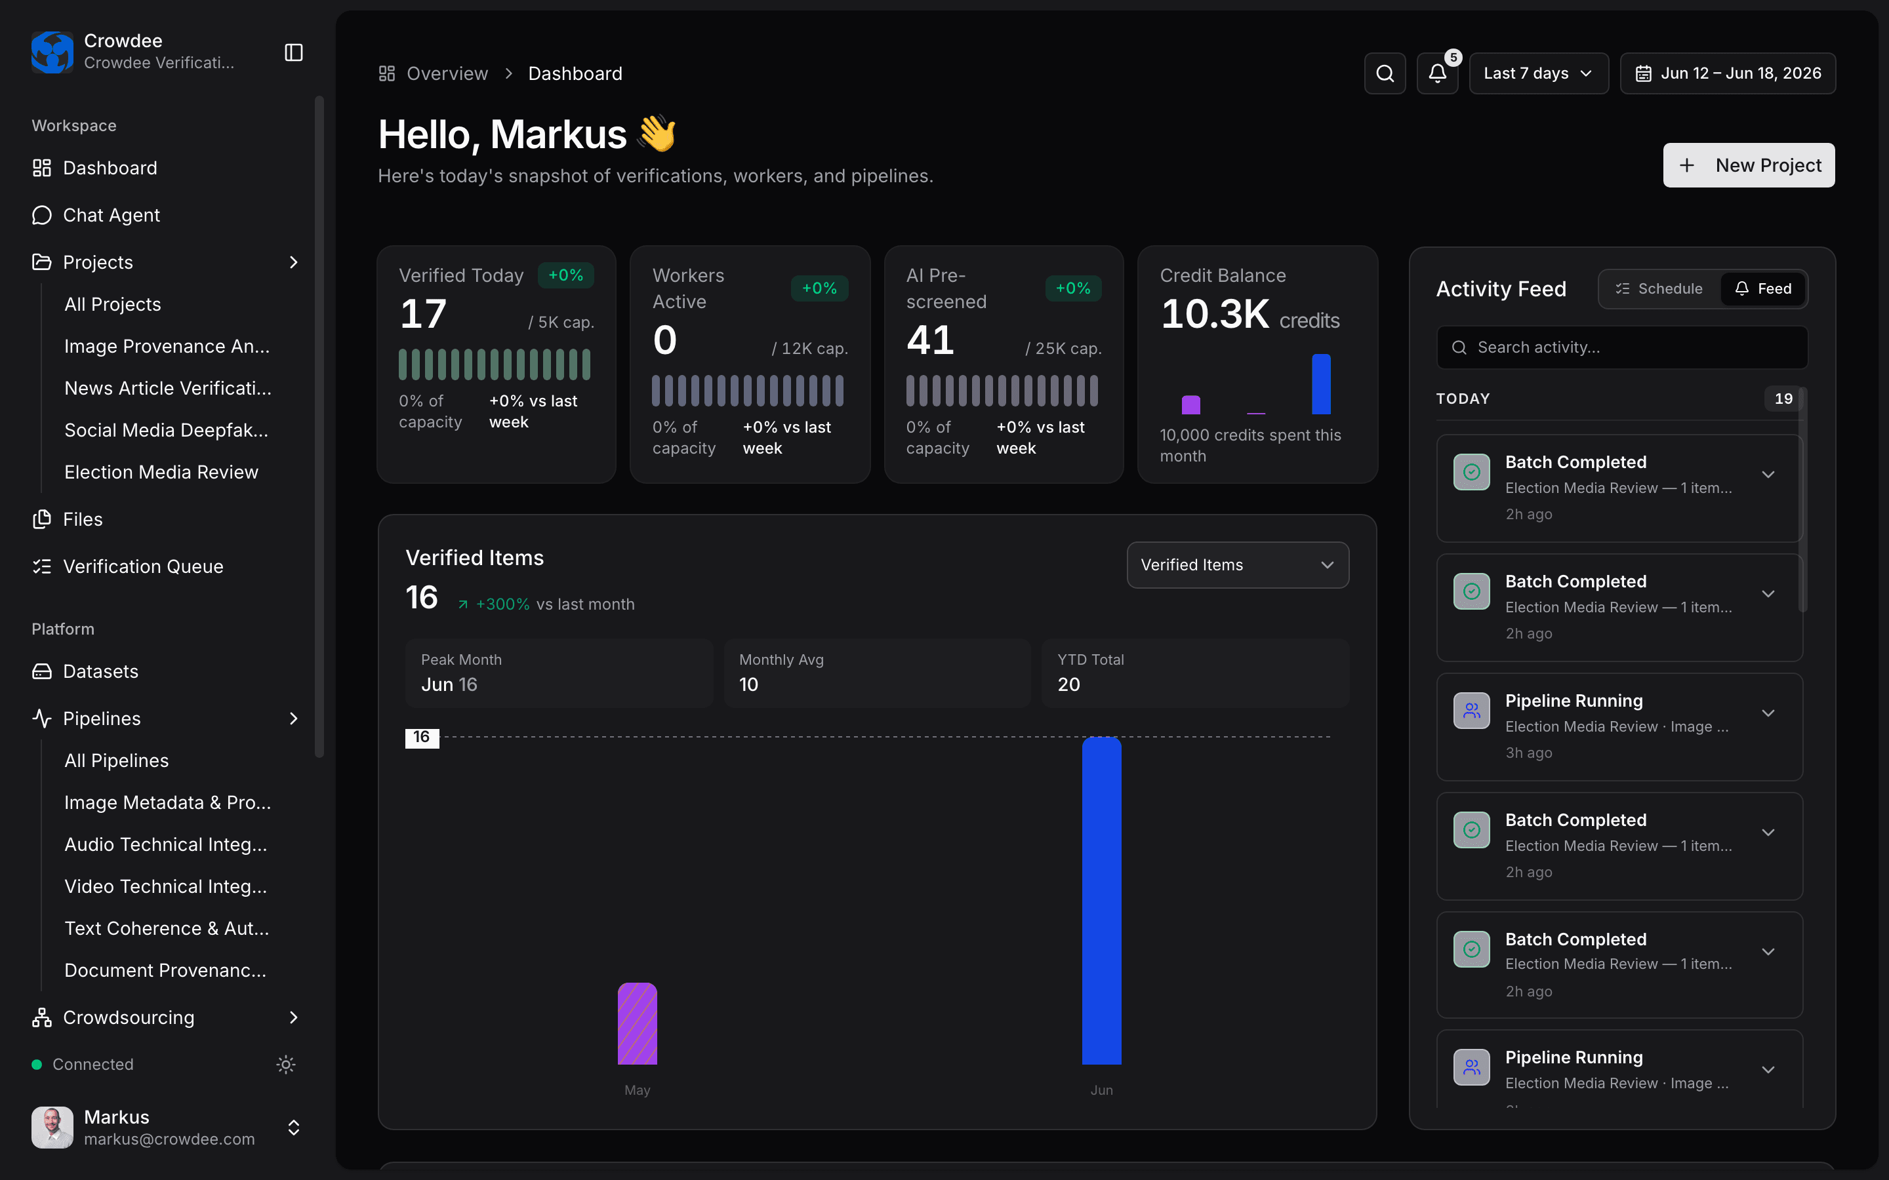Open Text Coherence pipeline
The image size is (1889, 1180).
166,929
